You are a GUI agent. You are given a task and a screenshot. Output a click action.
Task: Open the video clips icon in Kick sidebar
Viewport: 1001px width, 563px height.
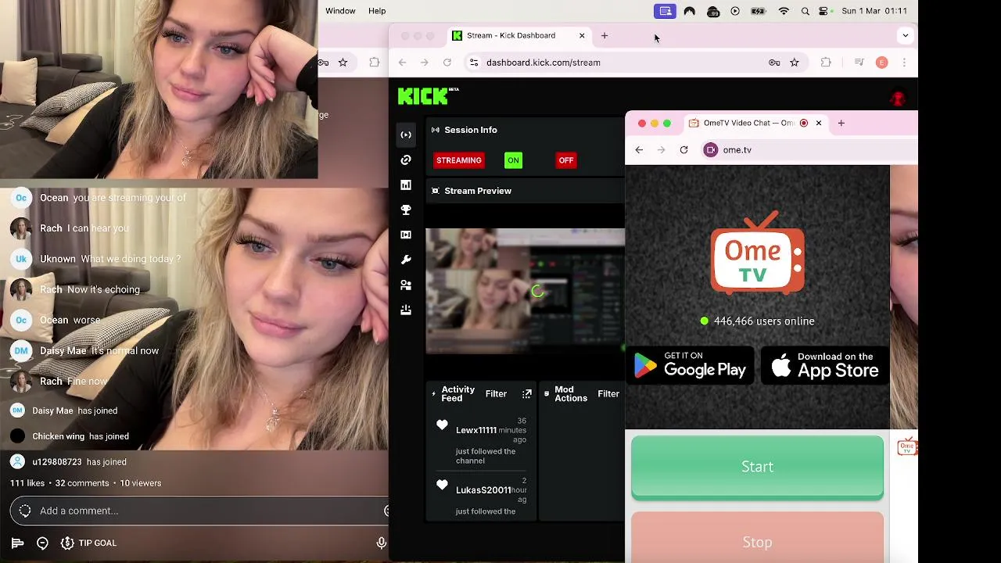point(406,235)
